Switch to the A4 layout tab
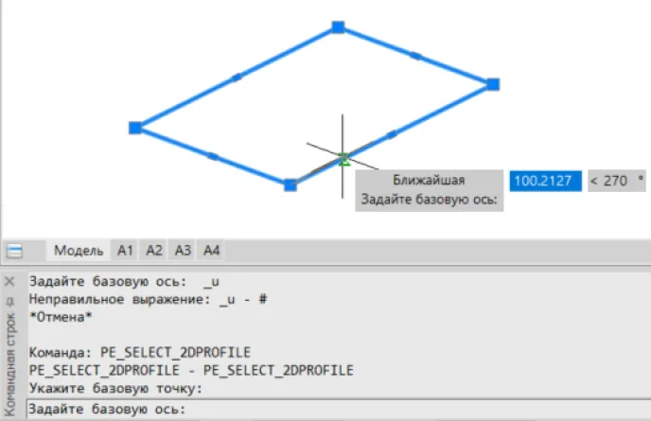651x421 pixels. pyautogui.click(x=212, y=251)
